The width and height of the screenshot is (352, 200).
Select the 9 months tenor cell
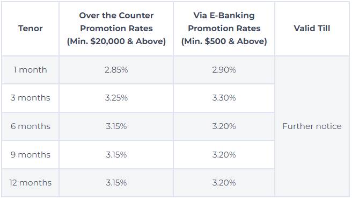[30, 155]
